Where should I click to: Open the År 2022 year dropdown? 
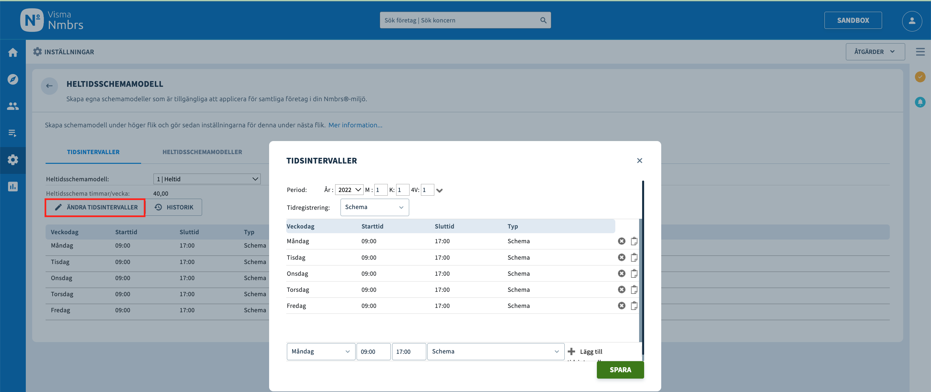tap(349, 190)
